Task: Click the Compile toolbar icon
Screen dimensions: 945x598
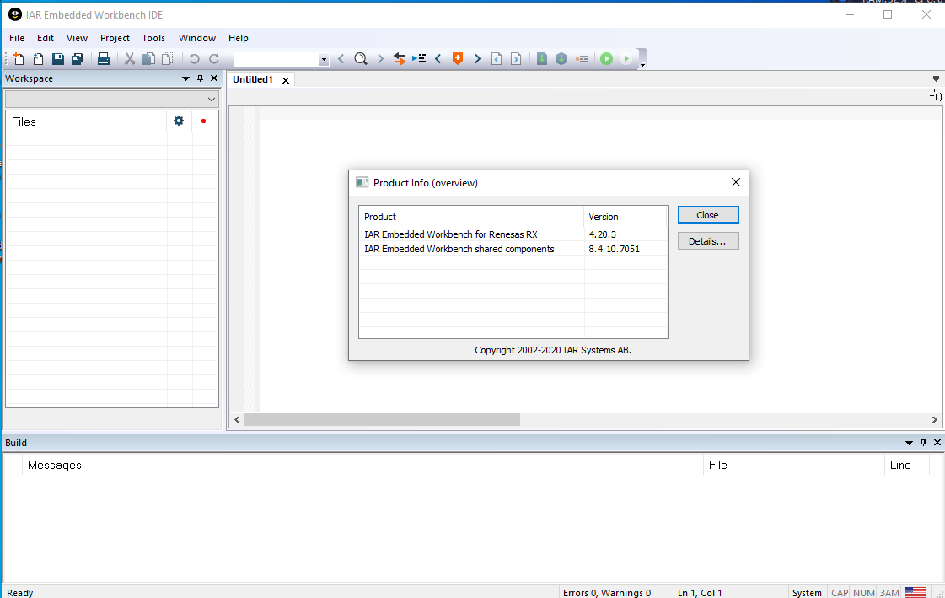Action: pos(542,58)
